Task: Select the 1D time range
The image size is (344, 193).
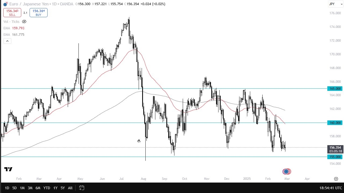Action: tap(7, 188)
